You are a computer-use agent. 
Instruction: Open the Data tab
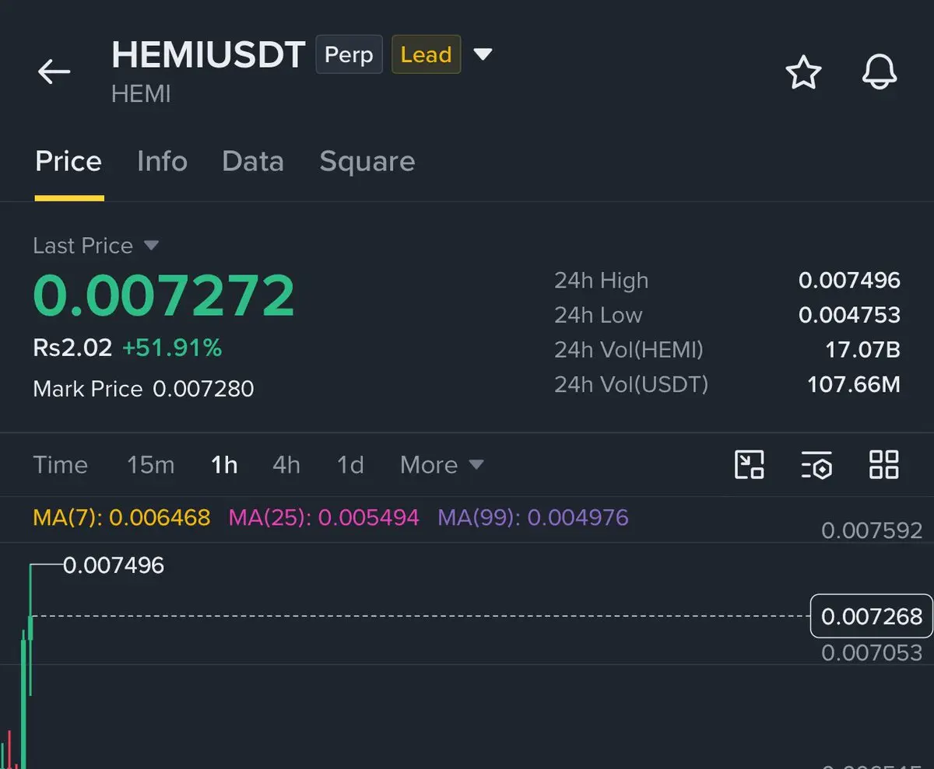pyautogui.click(x=253, y=162)
